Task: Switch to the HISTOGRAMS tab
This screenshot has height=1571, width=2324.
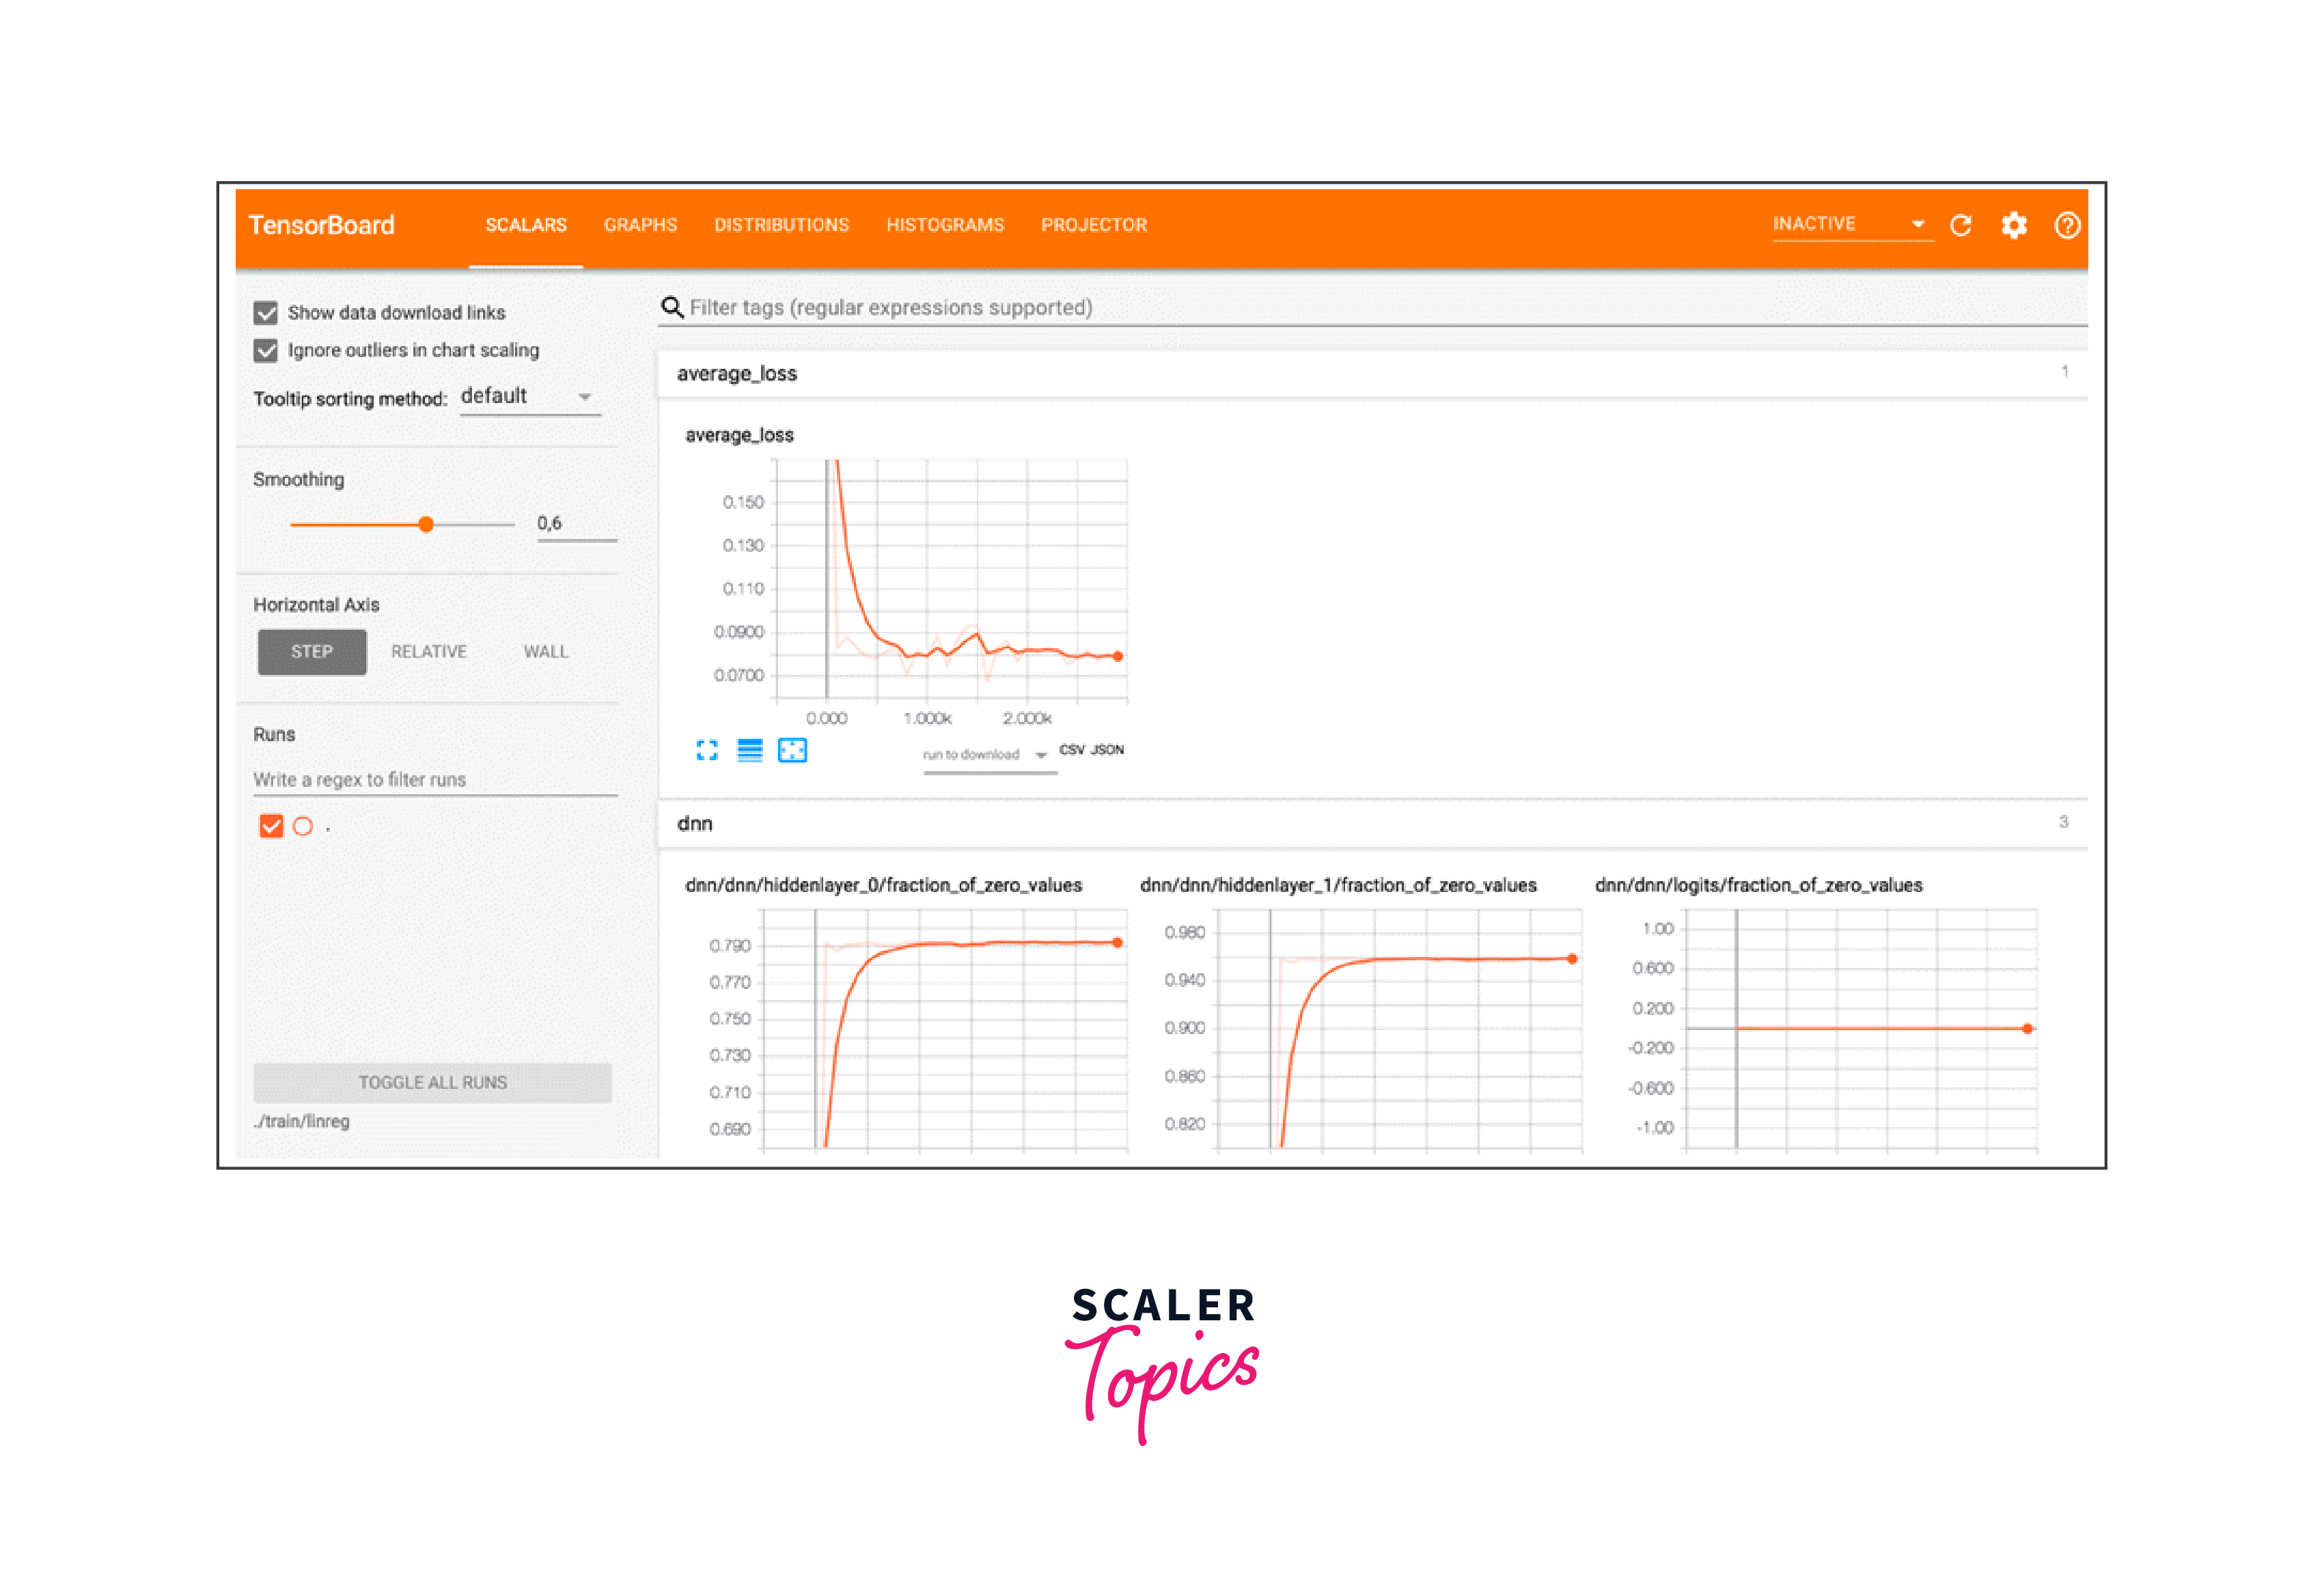Action: pos(945,225)
